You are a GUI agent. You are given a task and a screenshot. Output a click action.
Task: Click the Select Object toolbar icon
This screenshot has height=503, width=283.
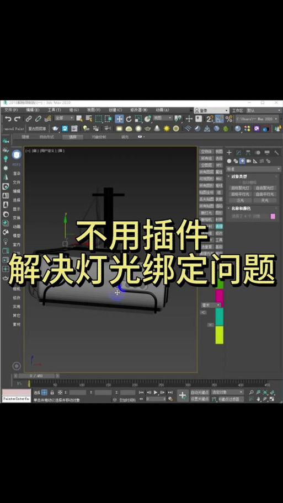point(79,119)
